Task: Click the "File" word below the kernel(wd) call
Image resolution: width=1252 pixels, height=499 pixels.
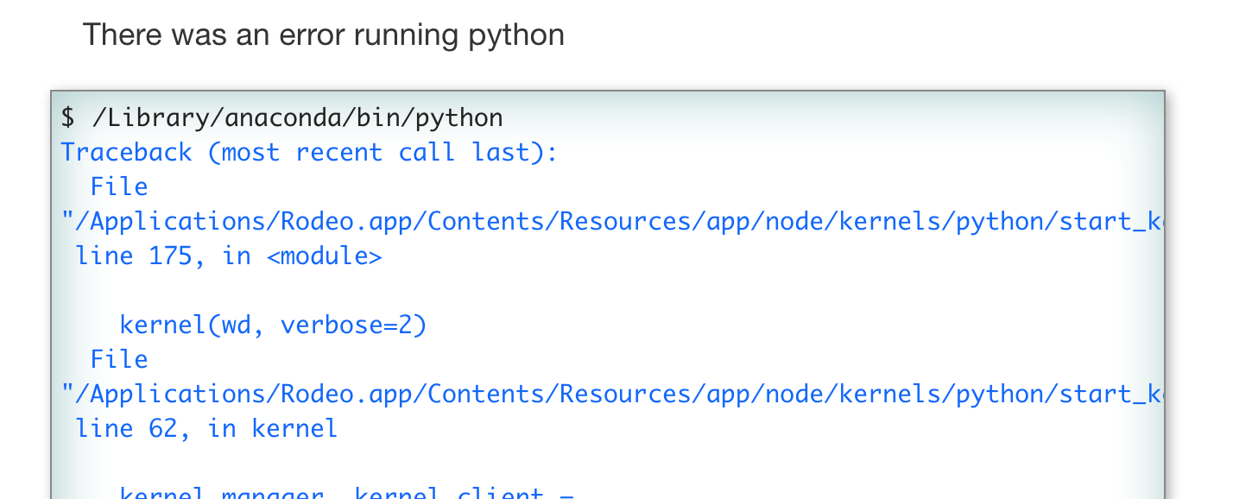Action: pyautogui.click(x=119, y=360)
